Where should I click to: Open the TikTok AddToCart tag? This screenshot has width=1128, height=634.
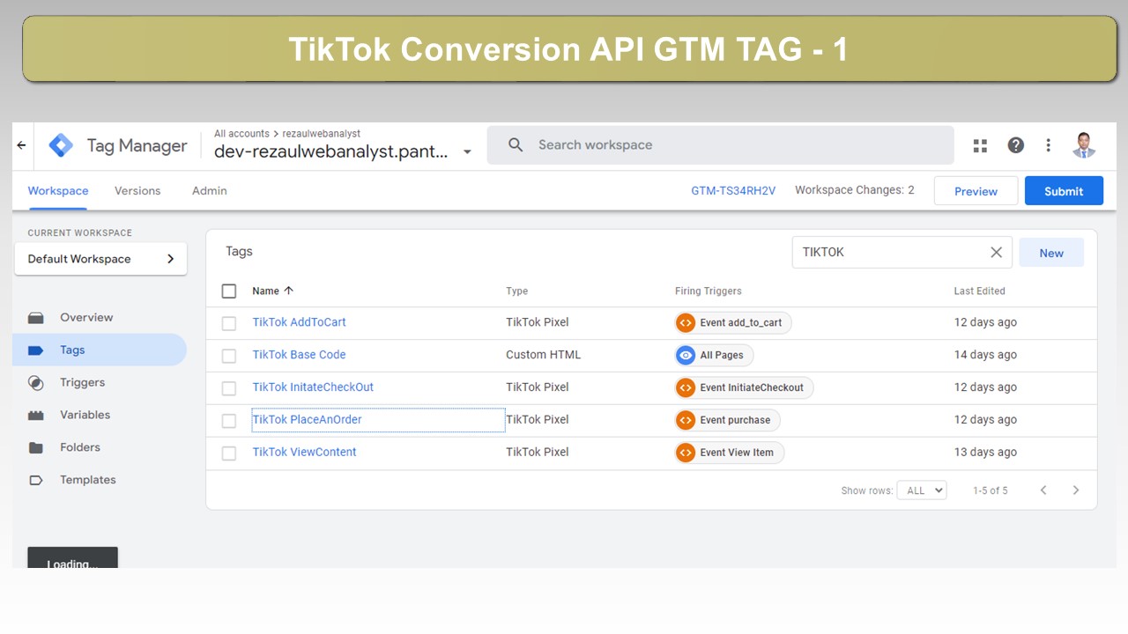300,322
